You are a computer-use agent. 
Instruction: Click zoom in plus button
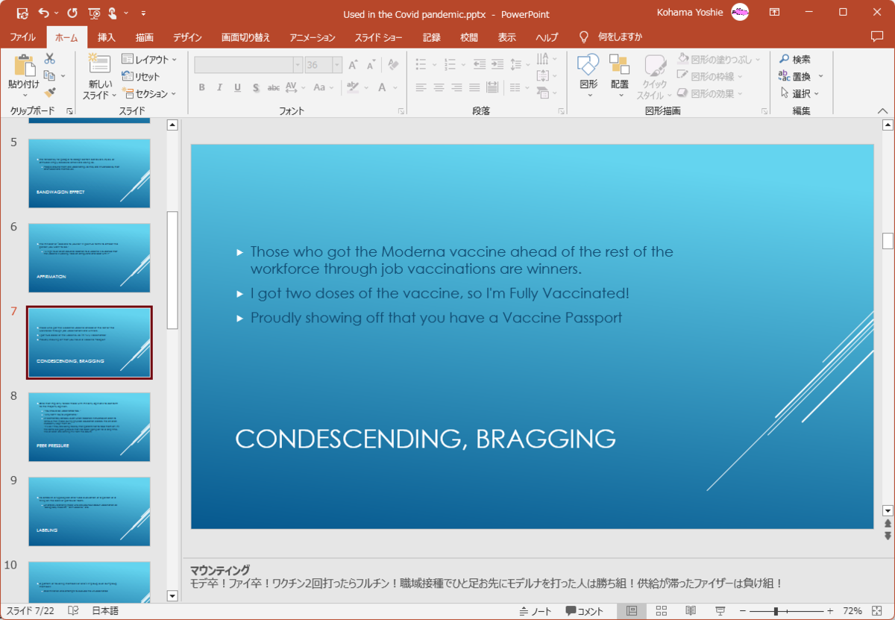830,611
